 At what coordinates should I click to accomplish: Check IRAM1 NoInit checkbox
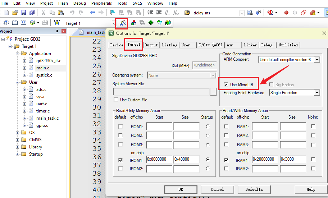[x=313, y=159]
